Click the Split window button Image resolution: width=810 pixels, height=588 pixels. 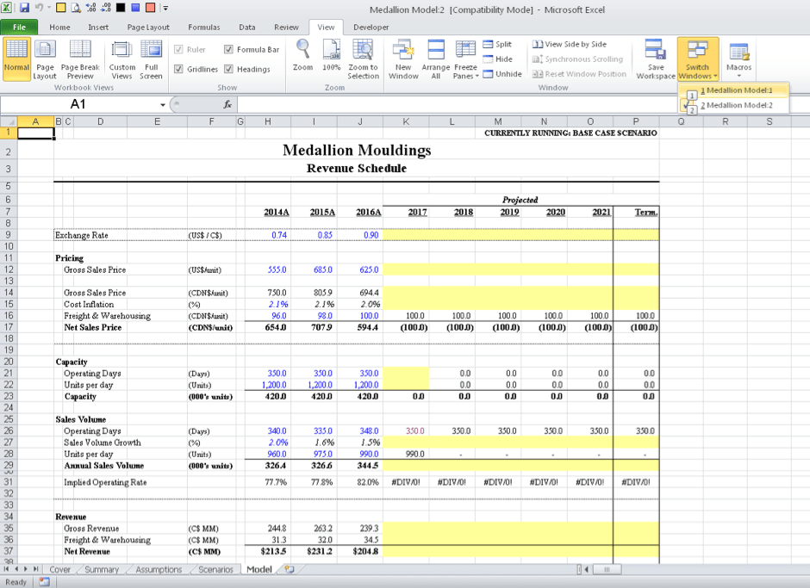click(497, 45)
